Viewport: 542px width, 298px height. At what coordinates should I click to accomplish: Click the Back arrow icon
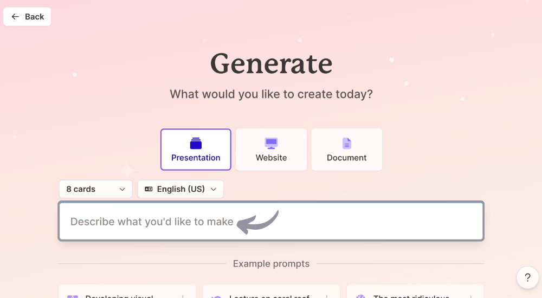tap(15, 17)
